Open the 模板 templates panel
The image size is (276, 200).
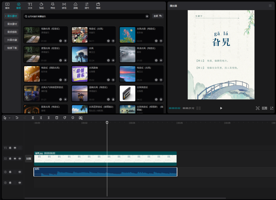98,6
